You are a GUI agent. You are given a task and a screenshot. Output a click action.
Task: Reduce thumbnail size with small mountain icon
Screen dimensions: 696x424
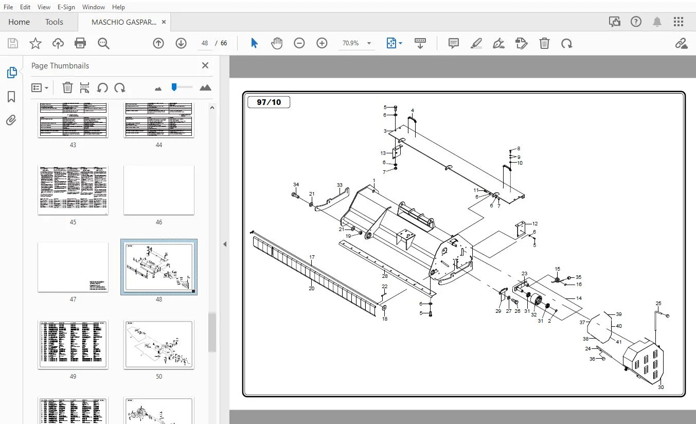pyautogui.click(x=158, y=89)
